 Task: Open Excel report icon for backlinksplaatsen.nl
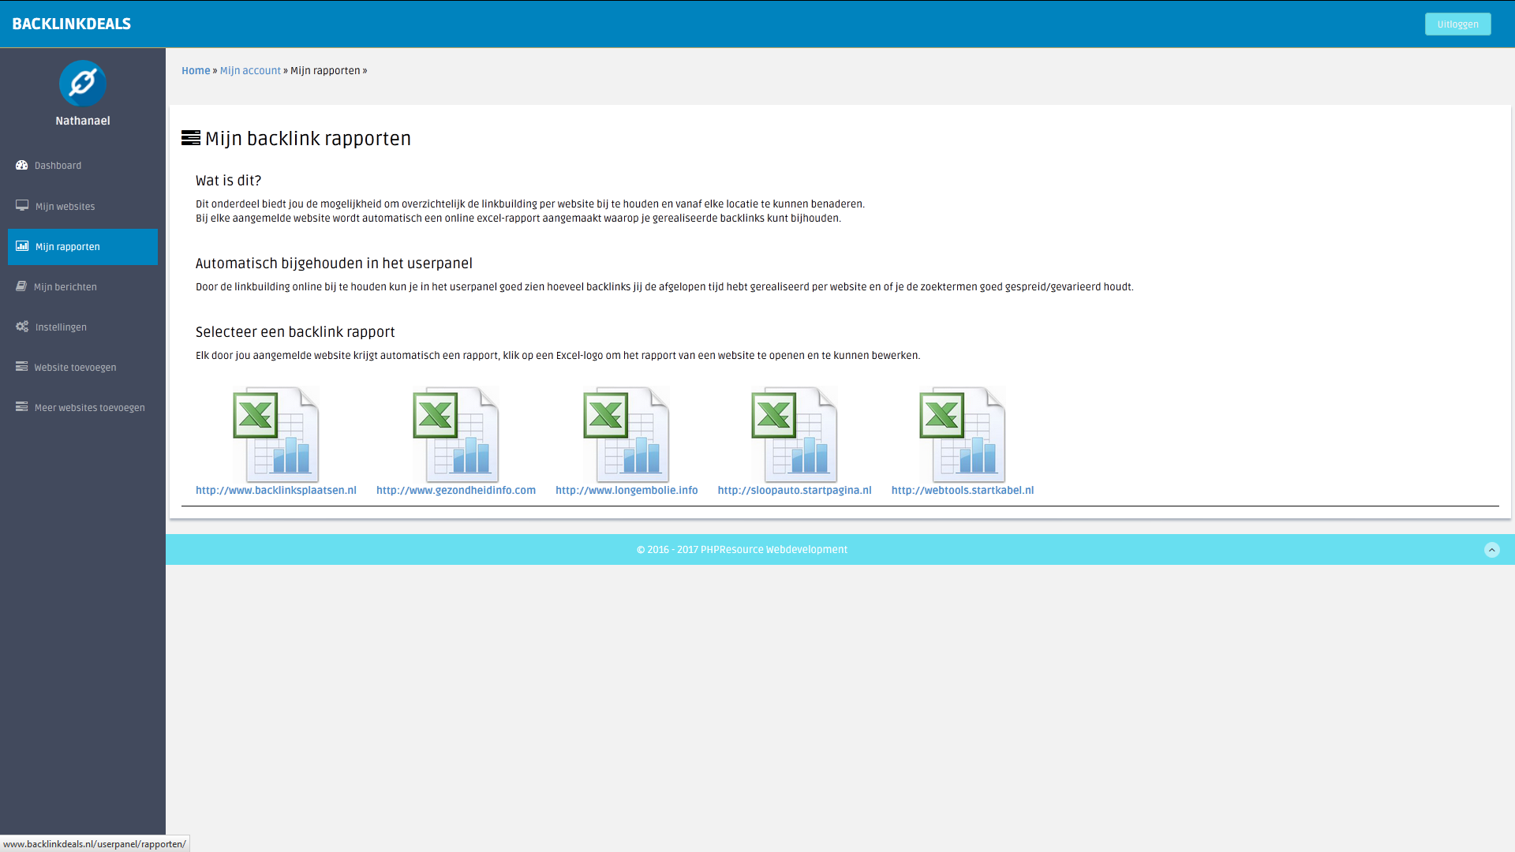tap(276, 435)
